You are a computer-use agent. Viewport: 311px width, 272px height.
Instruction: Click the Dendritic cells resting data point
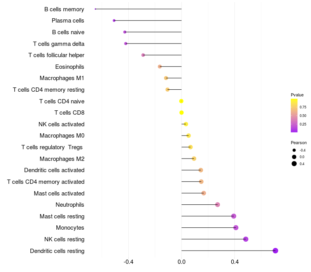pos(275,251)
